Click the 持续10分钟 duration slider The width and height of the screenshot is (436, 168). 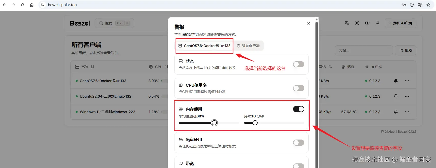(x=274, y=123)
